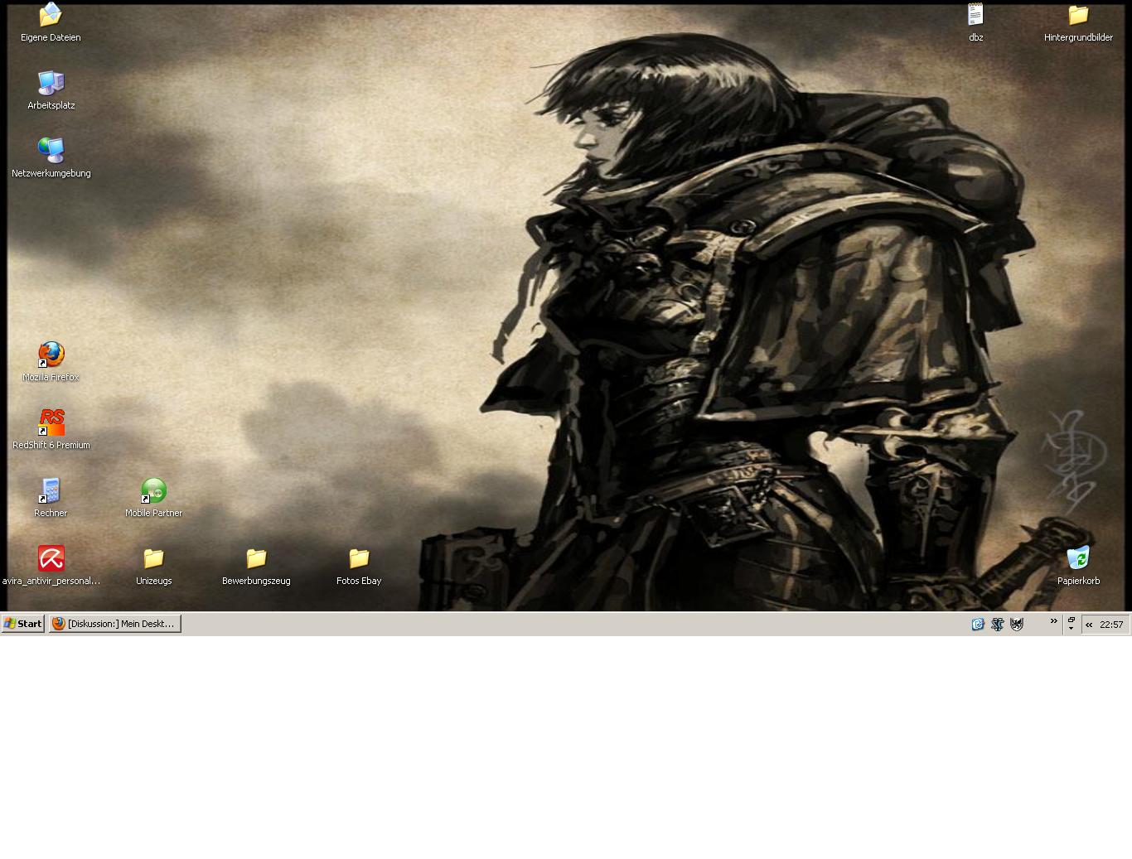The image size is (1132, 859).
Task: Select the Fotos Ebay folder
Action: 359,558
